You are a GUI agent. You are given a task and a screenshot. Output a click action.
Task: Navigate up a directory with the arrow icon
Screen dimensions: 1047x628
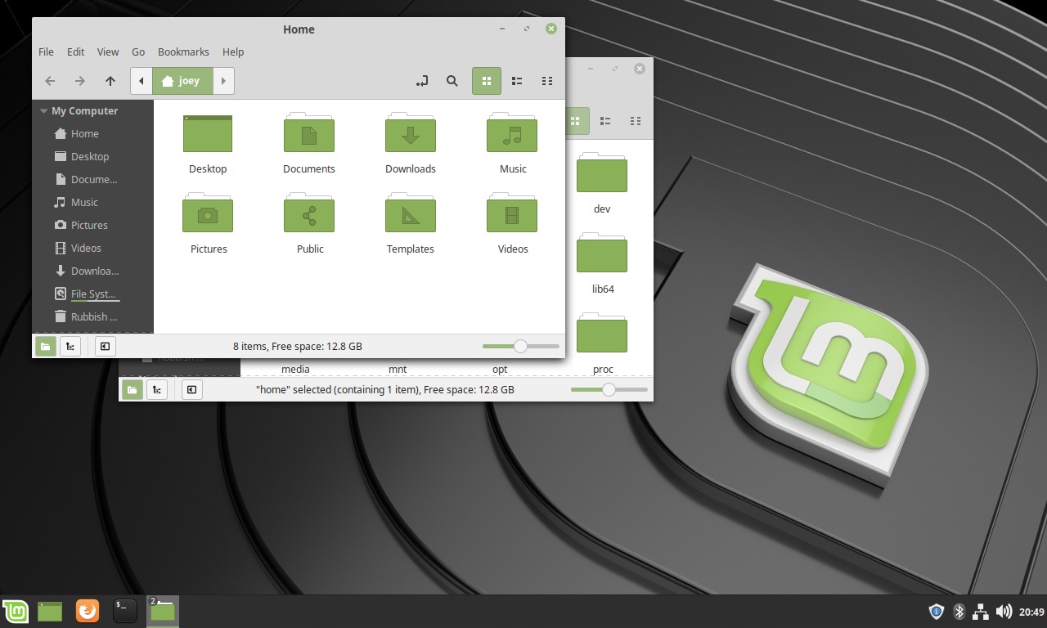click(110, 81)
